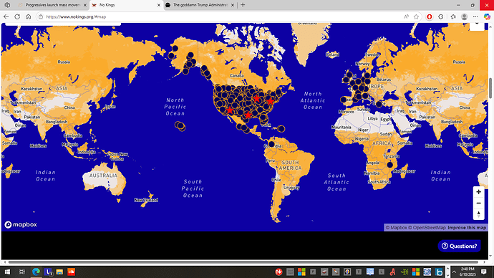The image size is (494, 278).
Task: Show hidden system tray icons
Action: tap(454, 272)
